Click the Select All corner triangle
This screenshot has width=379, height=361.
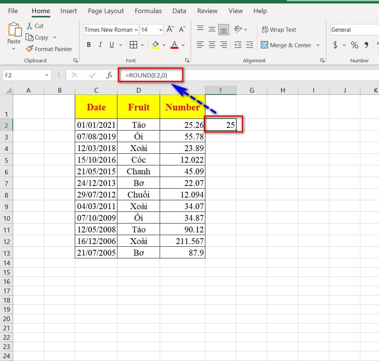[x=9, y=91]
